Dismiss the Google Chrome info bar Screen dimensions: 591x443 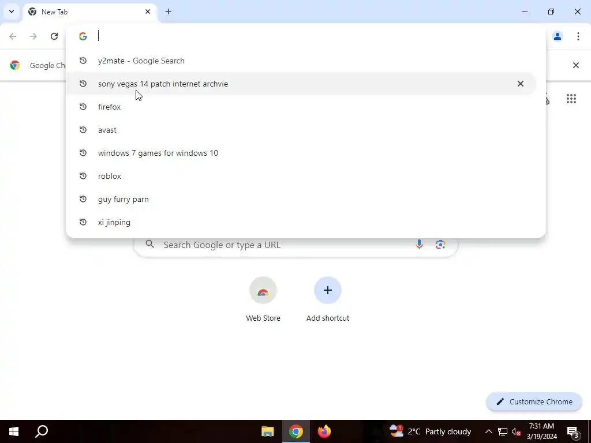[x=575, y=65]
